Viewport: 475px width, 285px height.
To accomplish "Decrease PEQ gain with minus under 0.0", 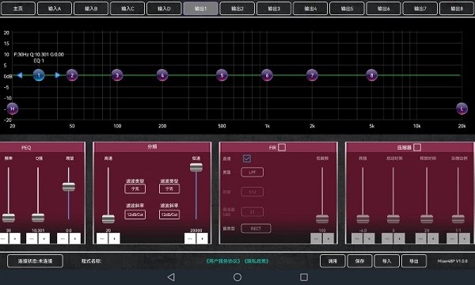I will (63, 238).
